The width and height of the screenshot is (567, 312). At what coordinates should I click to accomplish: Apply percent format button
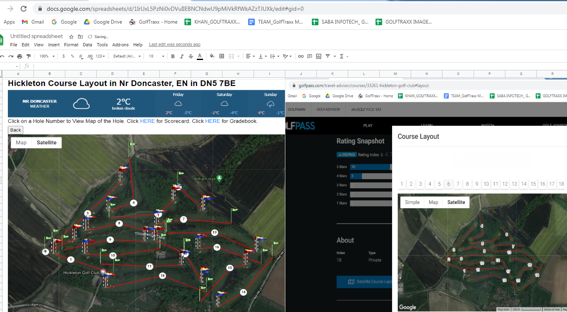(x=72, y=56)
